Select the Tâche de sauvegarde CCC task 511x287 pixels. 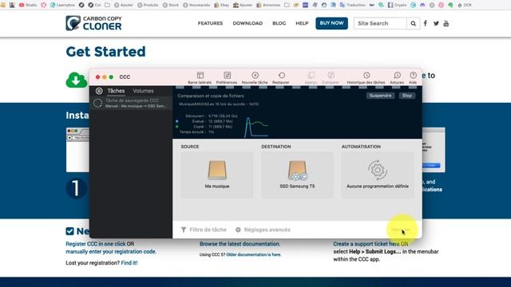(132, 103)
